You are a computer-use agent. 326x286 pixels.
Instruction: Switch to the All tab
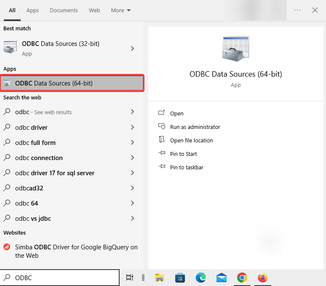click(12, 10)
